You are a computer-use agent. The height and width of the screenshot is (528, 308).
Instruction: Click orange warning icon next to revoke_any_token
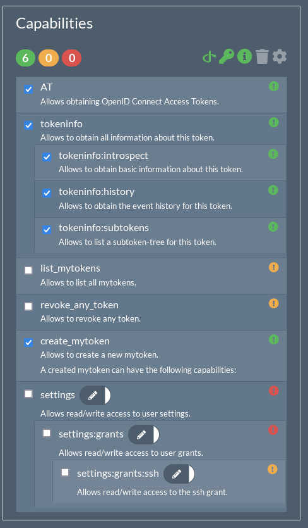click(274, 303)
